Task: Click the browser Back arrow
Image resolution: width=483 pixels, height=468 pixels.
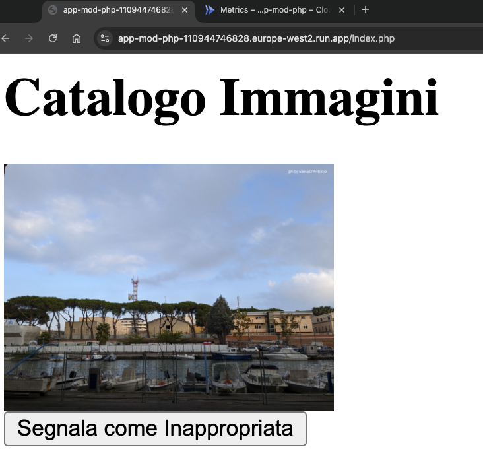Action: point(6,38)
